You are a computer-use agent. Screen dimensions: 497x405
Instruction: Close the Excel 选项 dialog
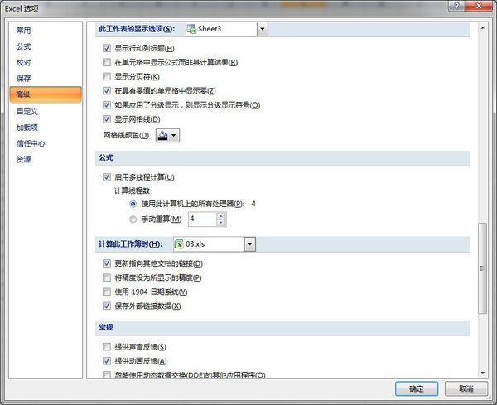(479, 6)
